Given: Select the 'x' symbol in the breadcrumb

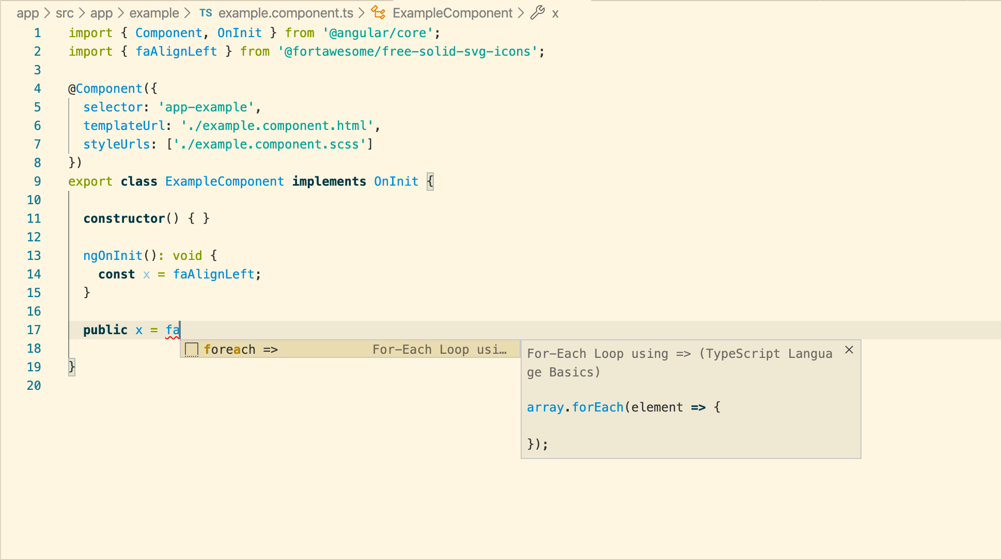Looking at the screenshot, I should tap(555, 13).
